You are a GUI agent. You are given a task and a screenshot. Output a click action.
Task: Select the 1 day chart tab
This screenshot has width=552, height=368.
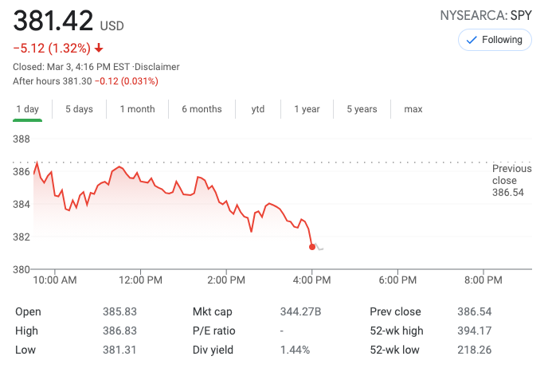tap(27, 109)
